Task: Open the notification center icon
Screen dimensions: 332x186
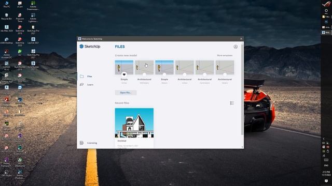Action: 326,181
